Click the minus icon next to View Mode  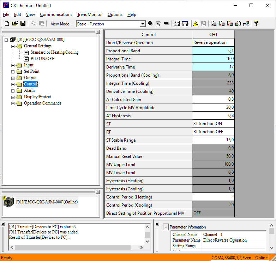[166, 23]
